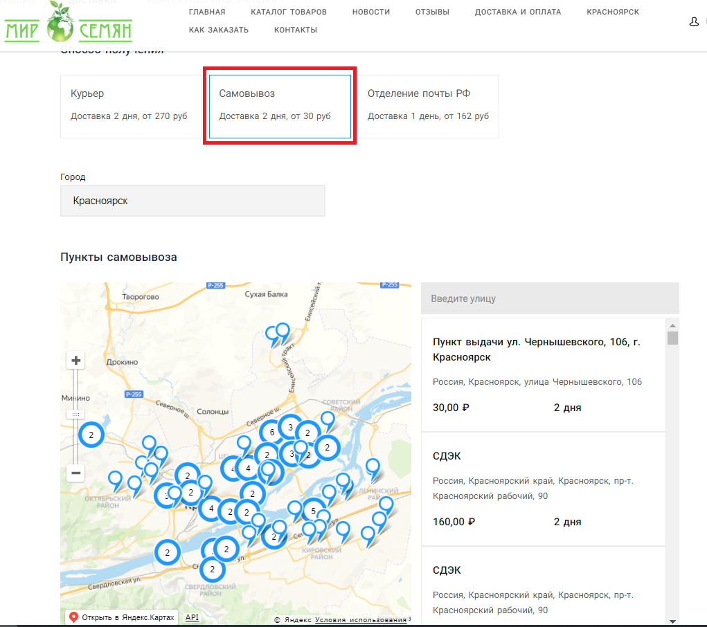The width and height of the screenshot is (707, 627).
Task: Go to the Главная menu item
Action: 207,12
